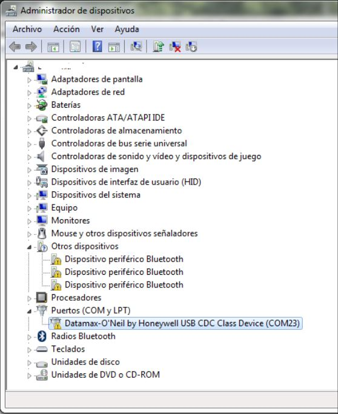Select the Controladoras ATA/ATAPI IDE icon
Viewport: 338px width, 414px height.
pos(42,118)
